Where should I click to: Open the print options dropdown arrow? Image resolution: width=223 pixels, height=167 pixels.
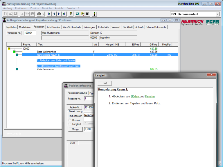tap(43, 14)
